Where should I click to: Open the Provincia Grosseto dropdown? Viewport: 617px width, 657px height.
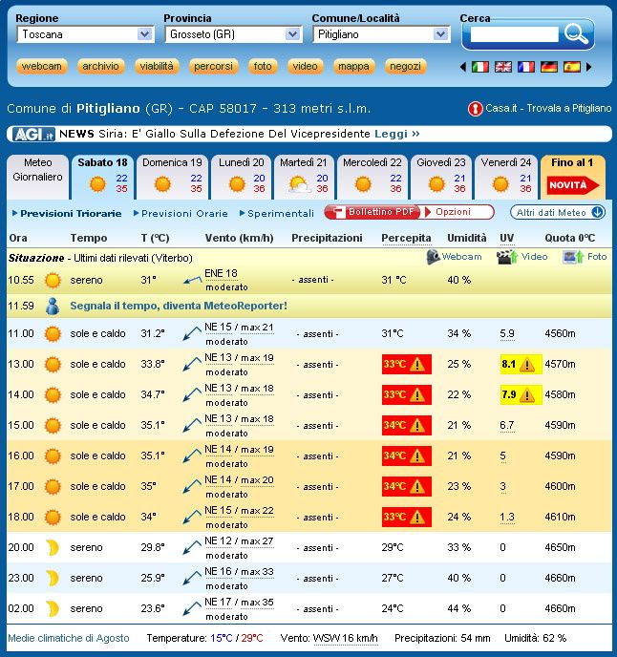pyautogui.click(x=233, y=34)
